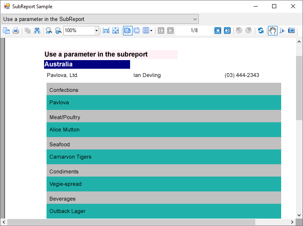Go to the first page

tap(161, 30)
